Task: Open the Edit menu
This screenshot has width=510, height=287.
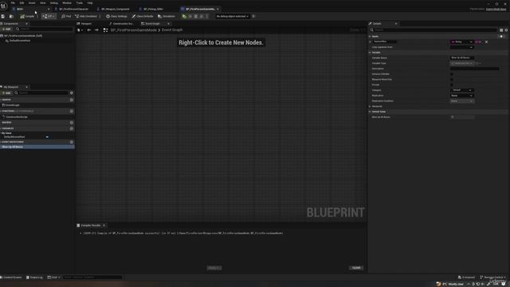Action: (22, 3)
